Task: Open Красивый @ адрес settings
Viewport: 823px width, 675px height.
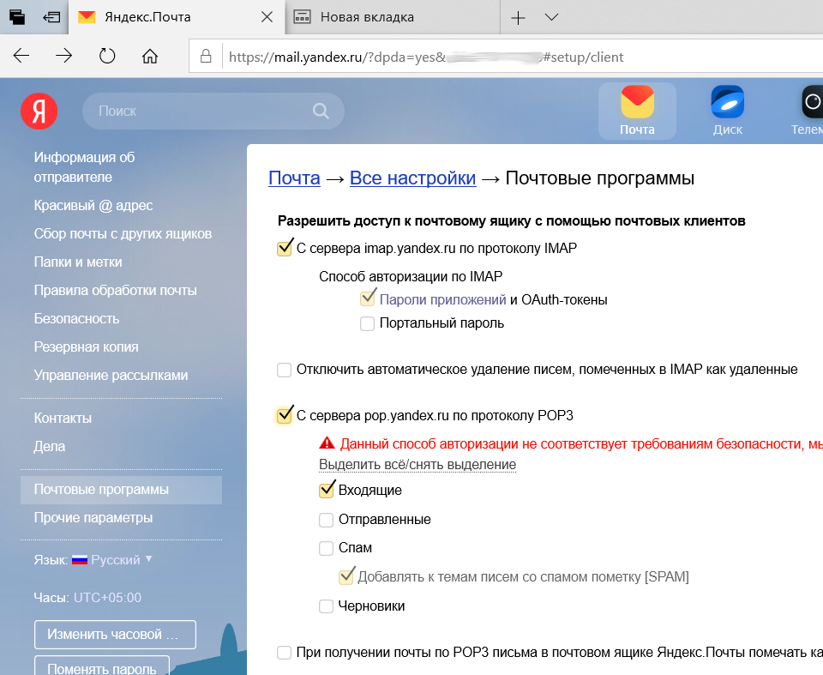Action: pyautogui.click(x=93, y=205)
